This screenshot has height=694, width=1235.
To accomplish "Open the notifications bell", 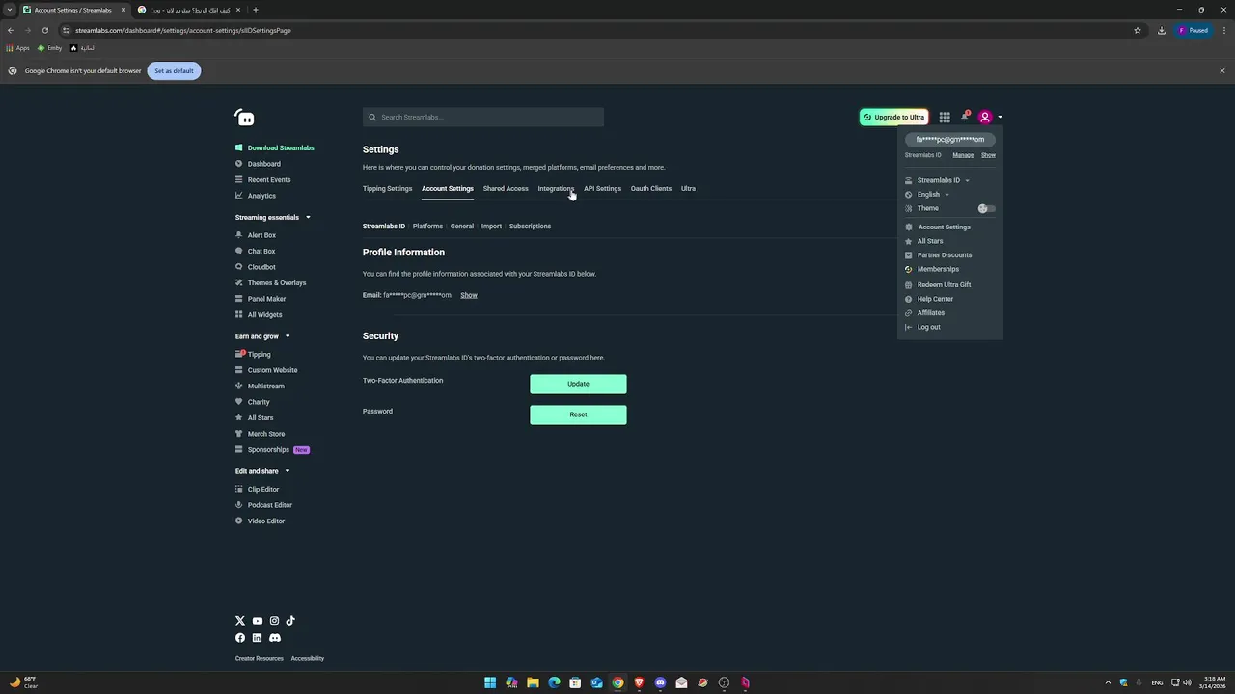I will [965, 117].
